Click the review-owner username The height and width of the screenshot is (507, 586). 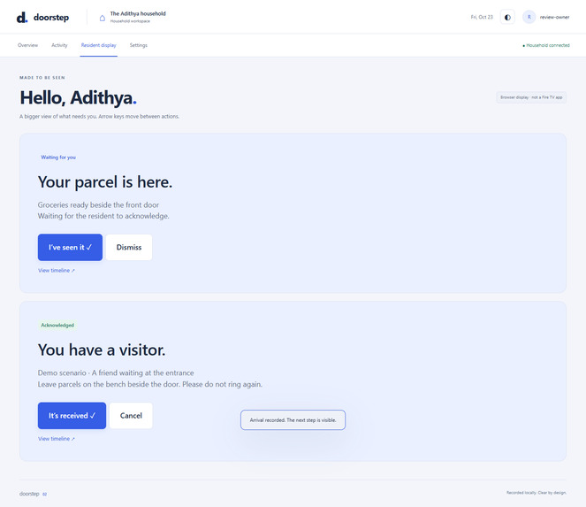coord(554,17)
